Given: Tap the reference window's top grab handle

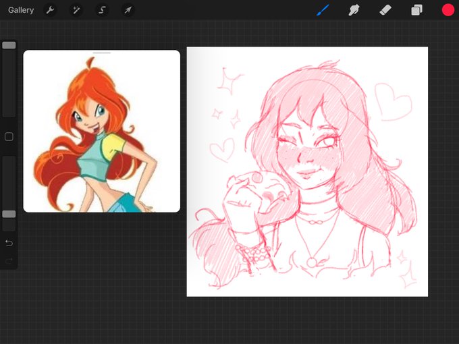Looking at the screenshot, I should (101, 53).
